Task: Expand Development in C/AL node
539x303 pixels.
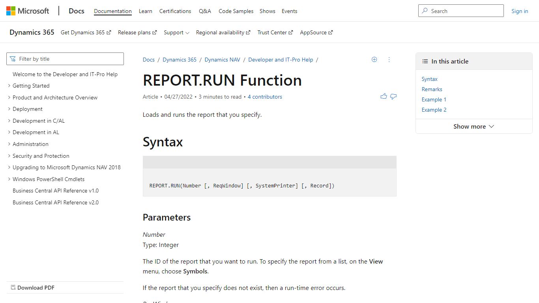Action: pyautogui.click(x=9, y=121)
